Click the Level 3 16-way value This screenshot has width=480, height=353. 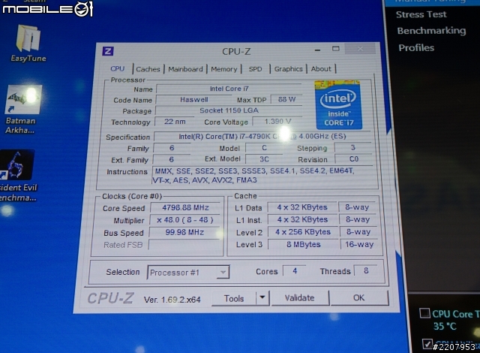pyautogui.click(x=359, y=244)
